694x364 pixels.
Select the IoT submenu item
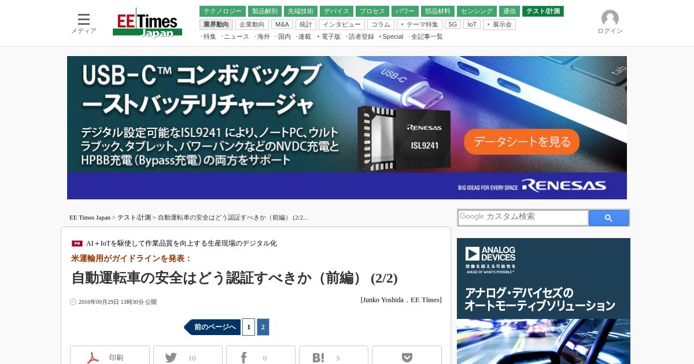point(472,24)
